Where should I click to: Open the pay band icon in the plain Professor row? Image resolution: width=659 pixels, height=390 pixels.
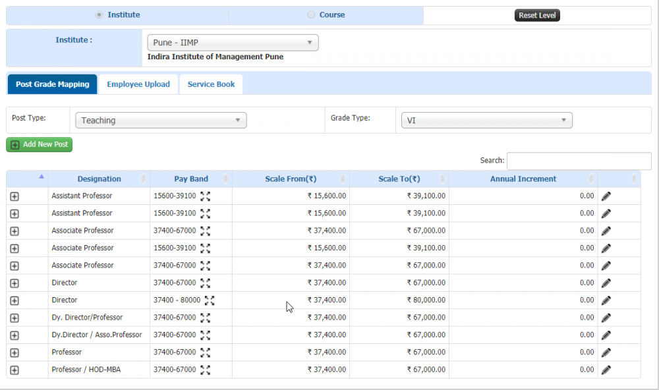coord(205,352)
